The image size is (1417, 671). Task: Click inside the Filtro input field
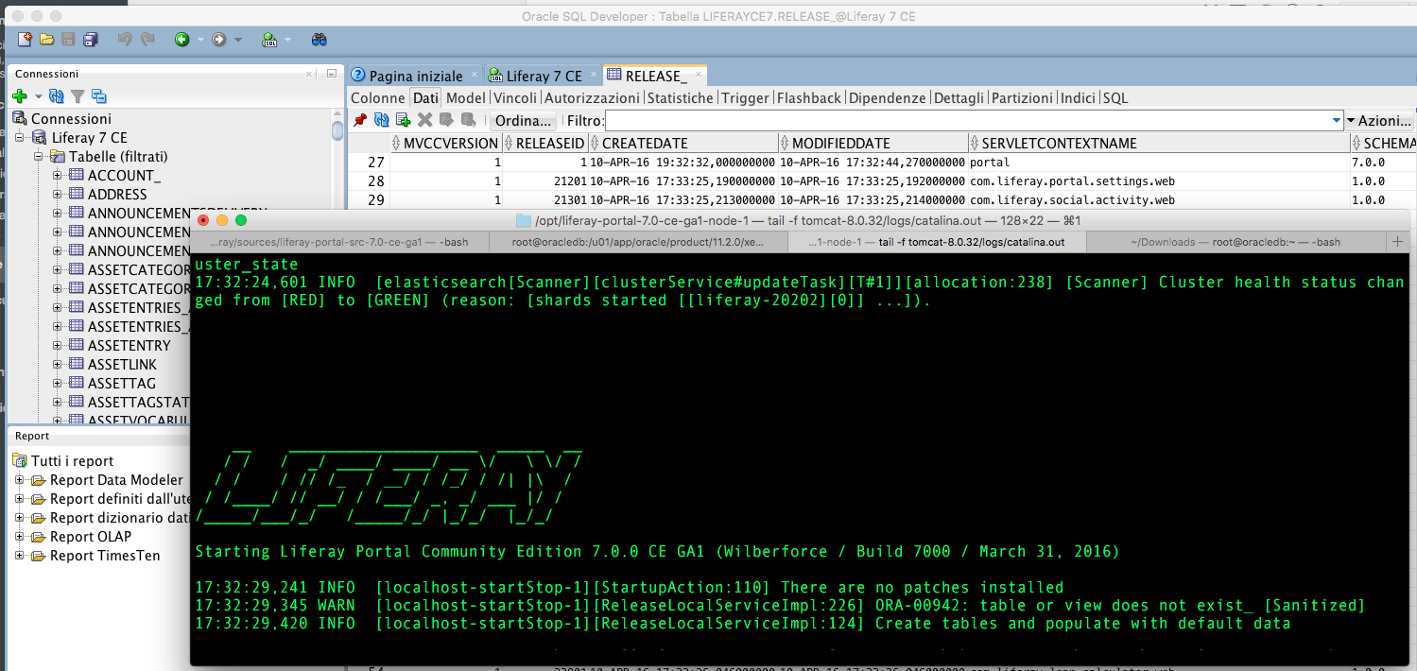[968, 121]
